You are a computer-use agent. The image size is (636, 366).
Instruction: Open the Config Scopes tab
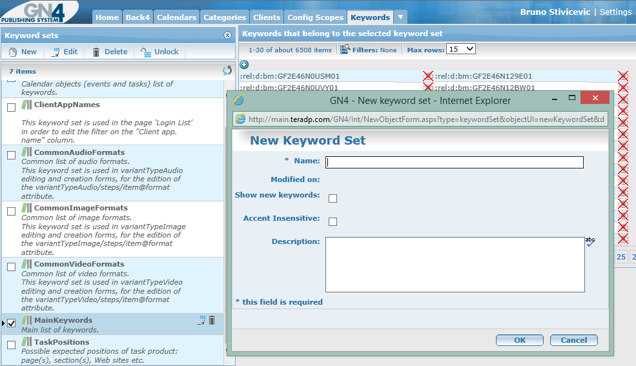[315, 17]
